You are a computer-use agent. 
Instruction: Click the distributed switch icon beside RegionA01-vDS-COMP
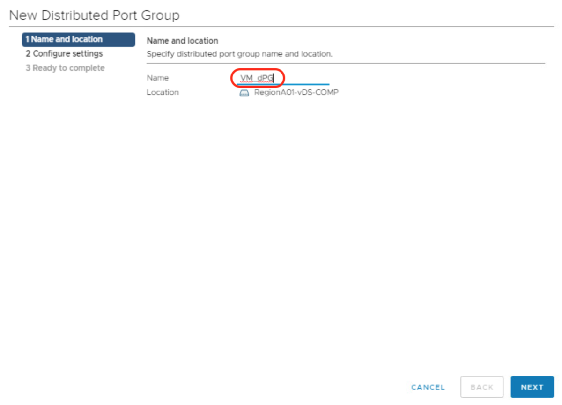click(244, 93)
